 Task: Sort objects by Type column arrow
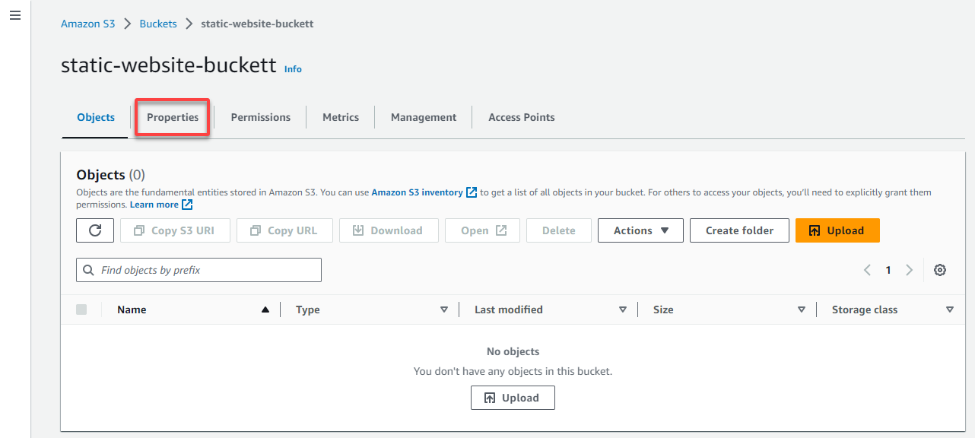point(444,309)
